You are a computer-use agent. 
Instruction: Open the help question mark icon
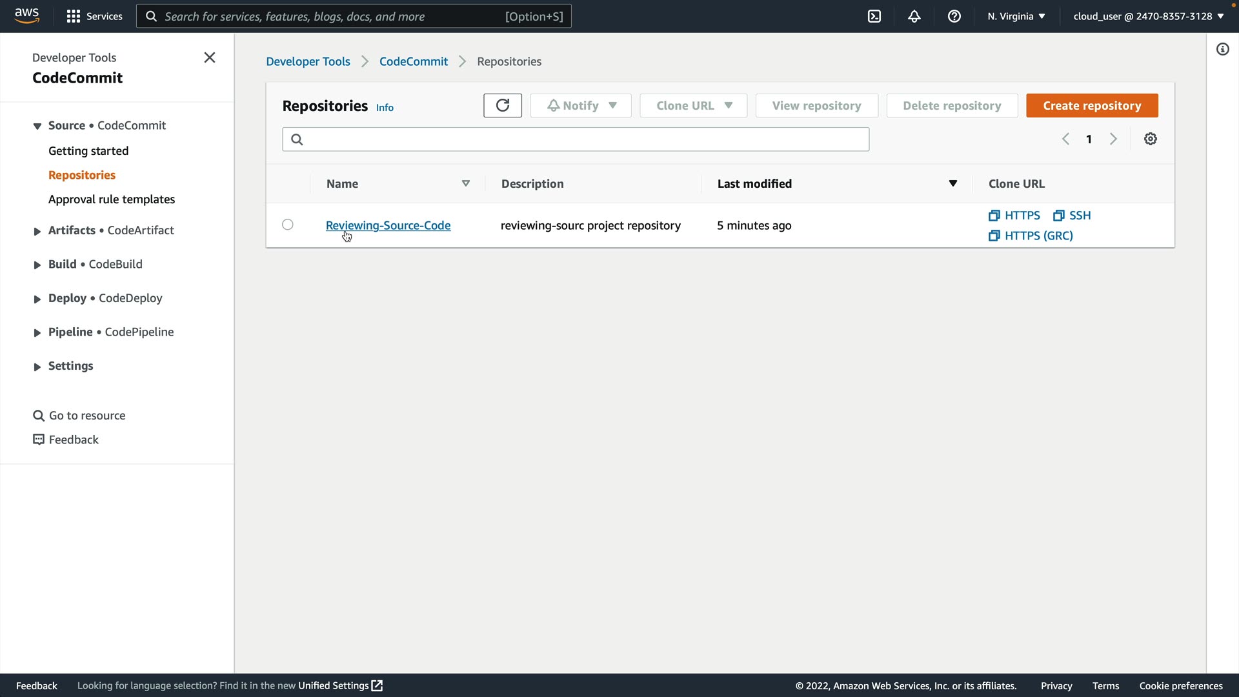954,16
